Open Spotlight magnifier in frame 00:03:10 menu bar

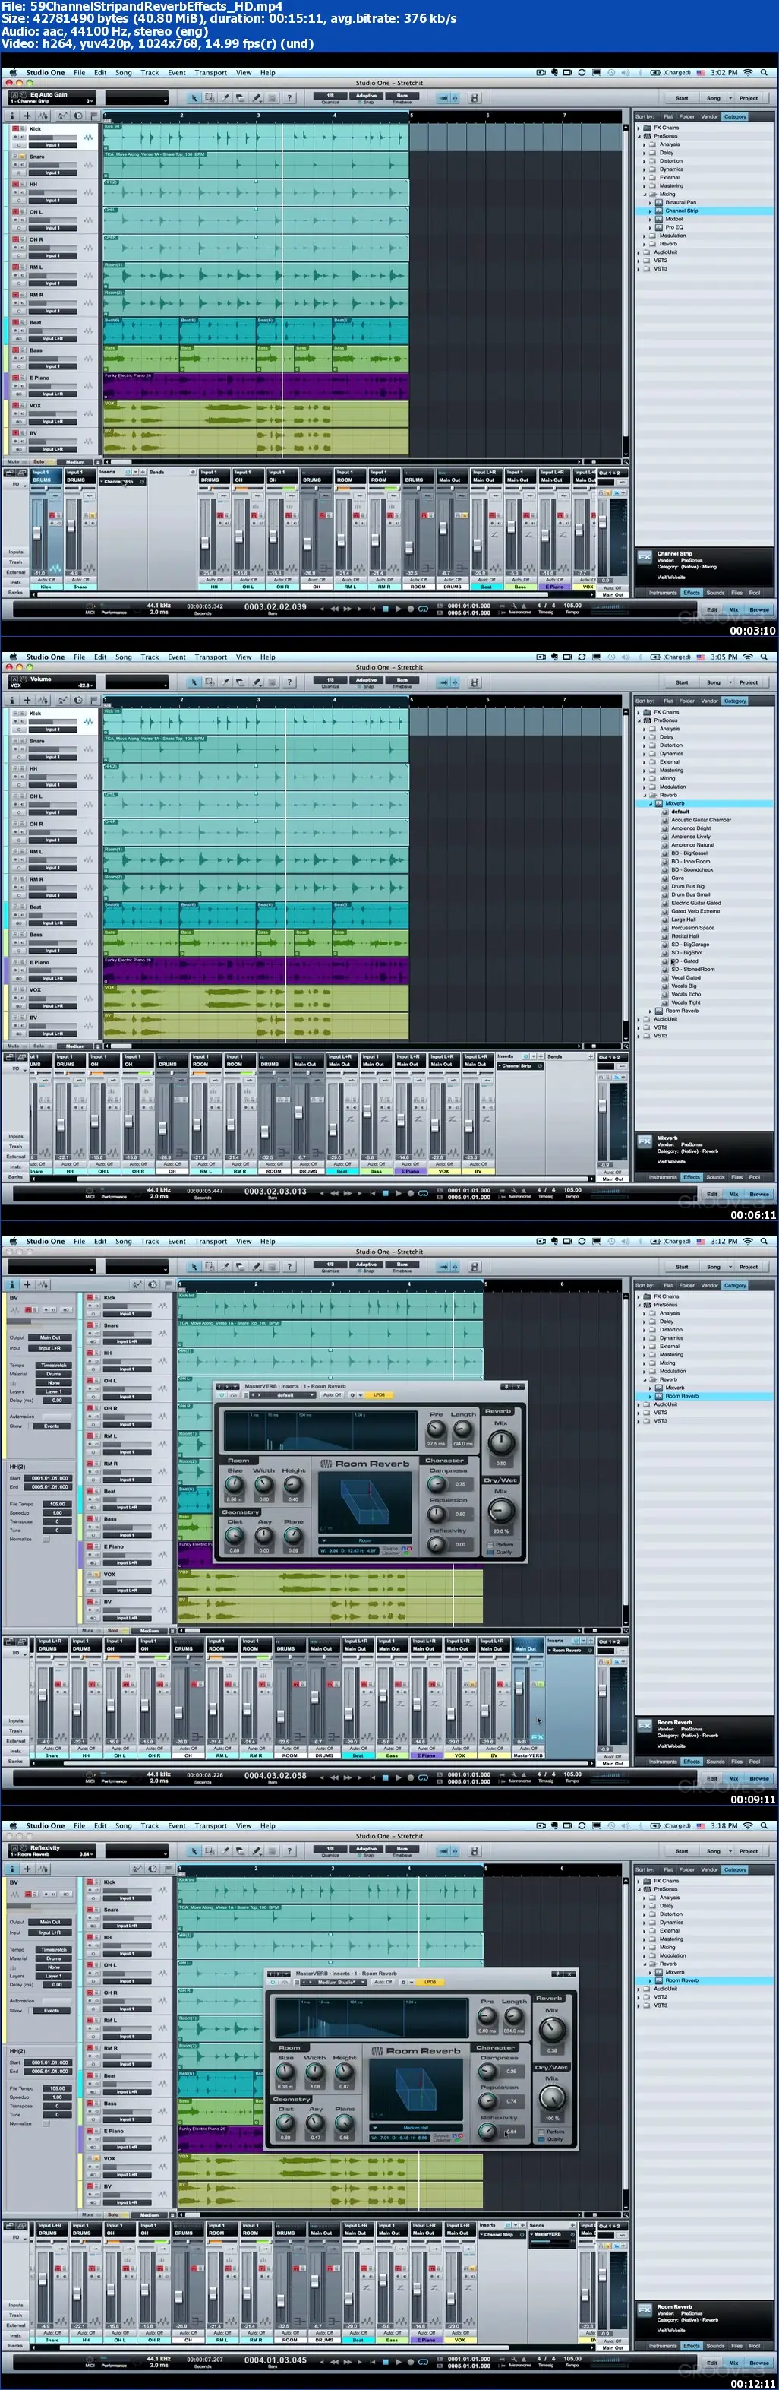762,72
